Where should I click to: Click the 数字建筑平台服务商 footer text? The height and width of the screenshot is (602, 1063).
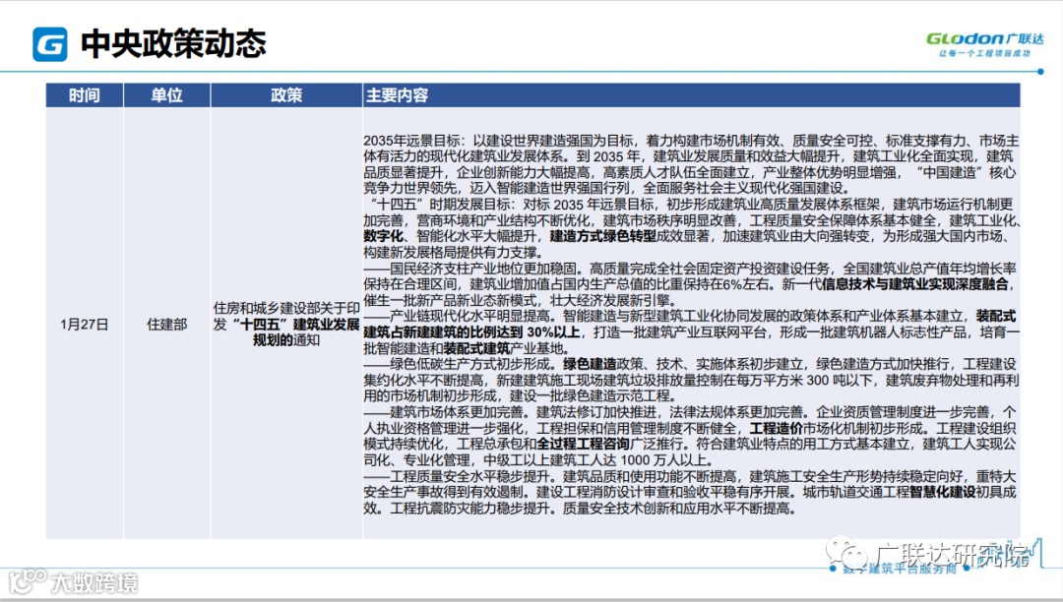pos(899,570)
